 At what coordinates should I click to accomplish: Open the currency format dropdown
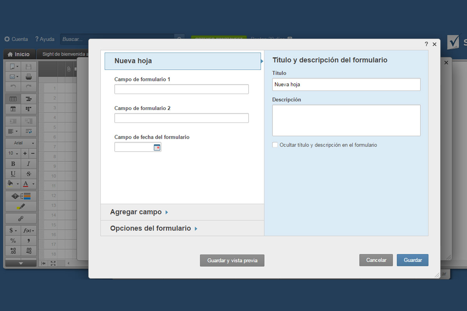coord(13,230)
